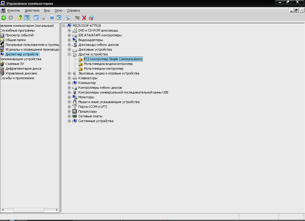
Task: Open the Справка menu
Action: (x=74, y=10)
